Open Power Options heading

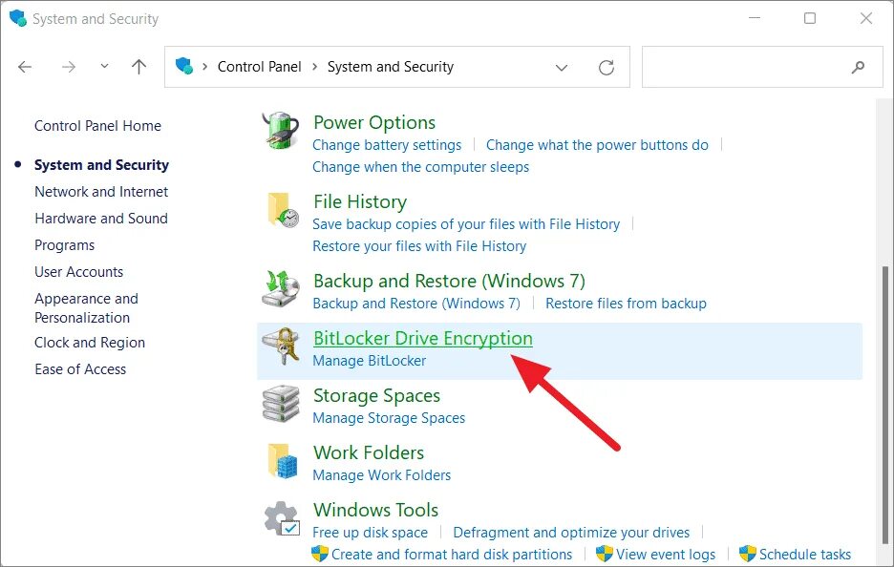pyautogui.click(x=374, y=122)
